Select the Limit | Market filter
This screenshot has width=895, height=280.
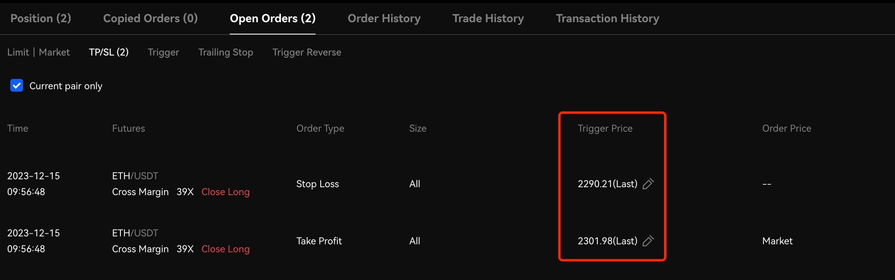pyautogui.click(x=38, y=52)
